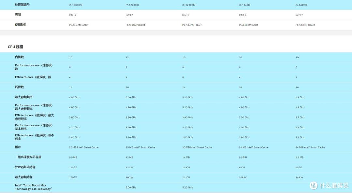Click the 使用条件 row label

point(21,25)
